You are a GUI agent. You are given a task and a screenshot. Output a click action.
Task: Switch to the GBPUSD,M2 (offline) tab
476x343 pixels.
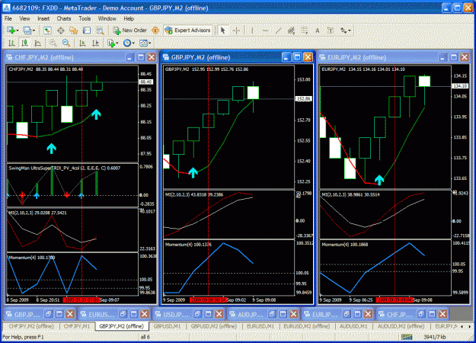214,326
